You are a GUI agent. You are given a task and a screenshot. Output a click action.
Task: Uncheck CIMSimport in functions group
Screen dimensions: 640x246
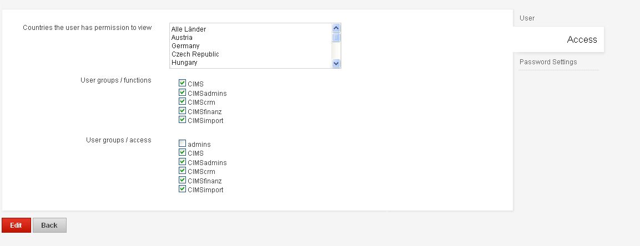click(x=182, y=120)
